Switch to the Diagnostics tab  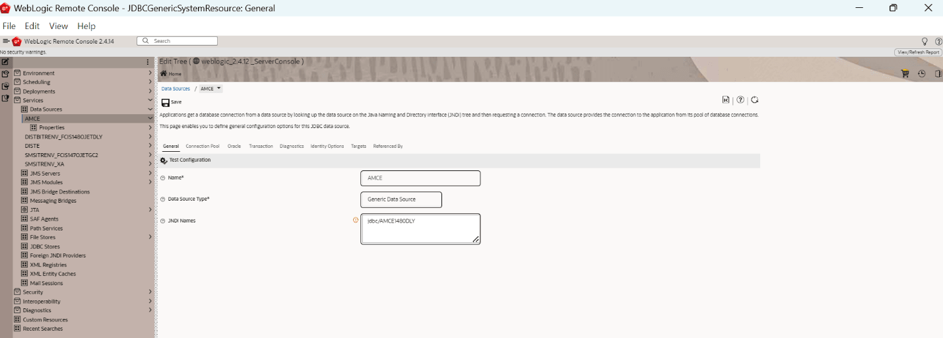(292, 146)
